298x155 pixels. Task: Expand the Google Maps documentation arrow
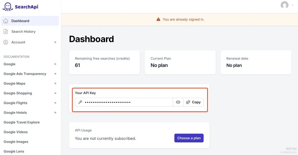[55, 83]
